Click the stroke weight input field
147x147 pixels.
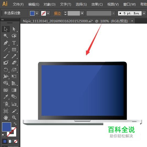click(x=74, y=13)
